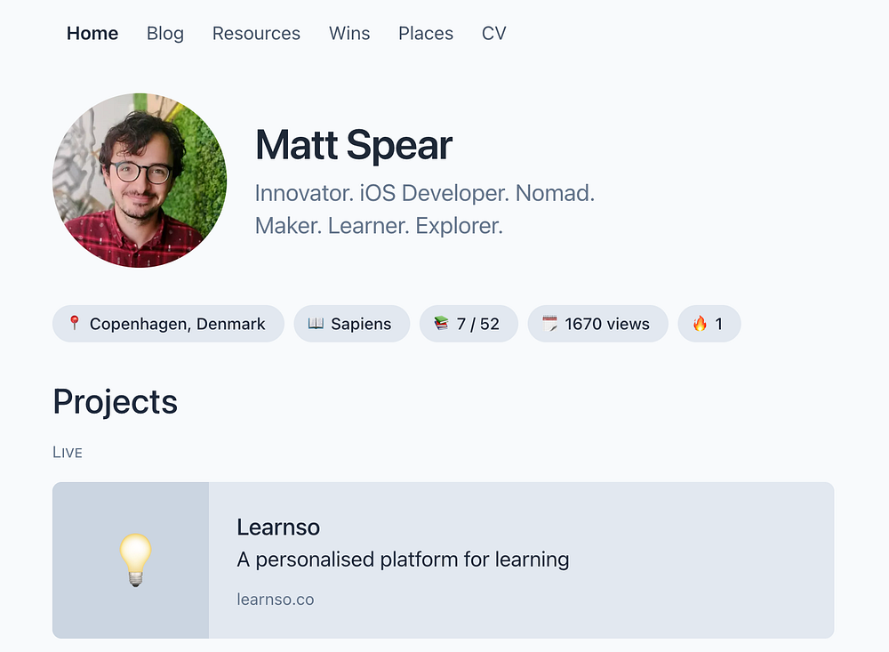Click Matt Spear's profile photo
Viewport: 889px width, 652px height.
pos(140,181)
